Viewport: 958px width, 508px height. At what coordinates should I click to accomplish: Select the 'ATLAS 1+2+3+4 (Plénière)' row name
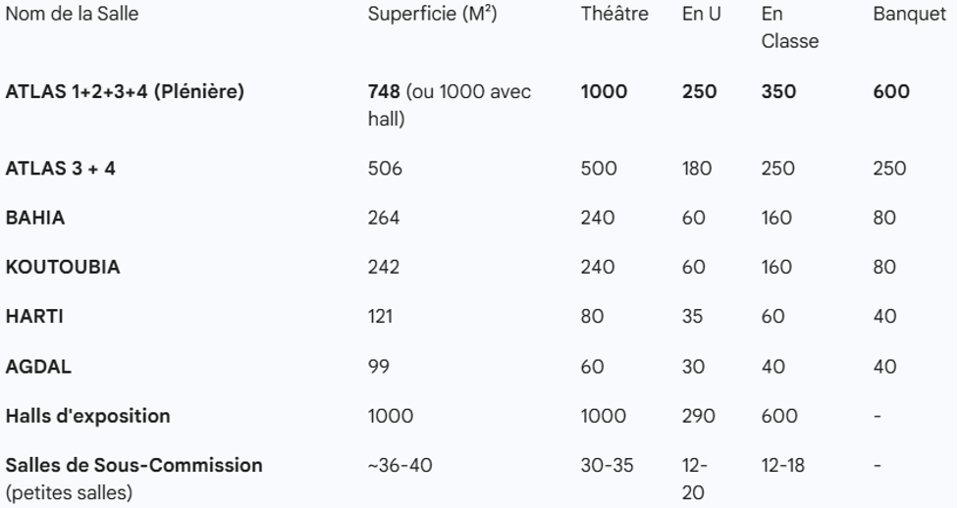(x=125, y=92)
